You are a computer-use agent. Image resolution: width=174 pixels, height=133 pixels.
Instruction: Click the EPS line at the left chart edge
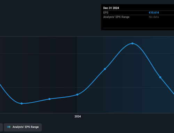[x=0, y=85]
